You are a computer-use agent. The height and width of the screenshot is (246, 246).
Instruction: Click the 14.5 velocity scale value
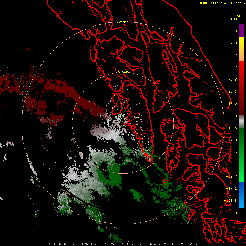[233, 104]
